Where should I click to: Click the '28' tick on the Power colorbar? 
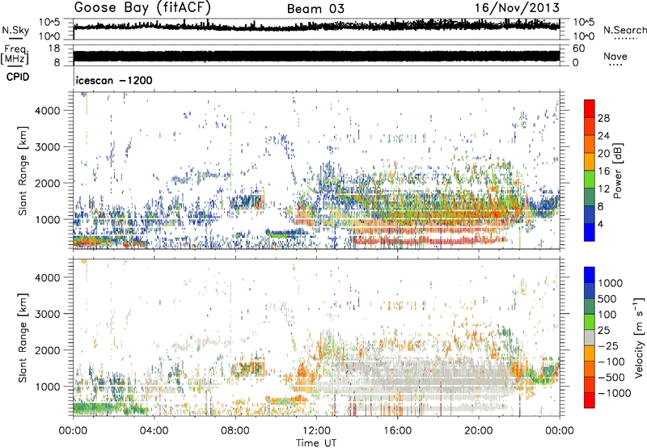(603, 118)
